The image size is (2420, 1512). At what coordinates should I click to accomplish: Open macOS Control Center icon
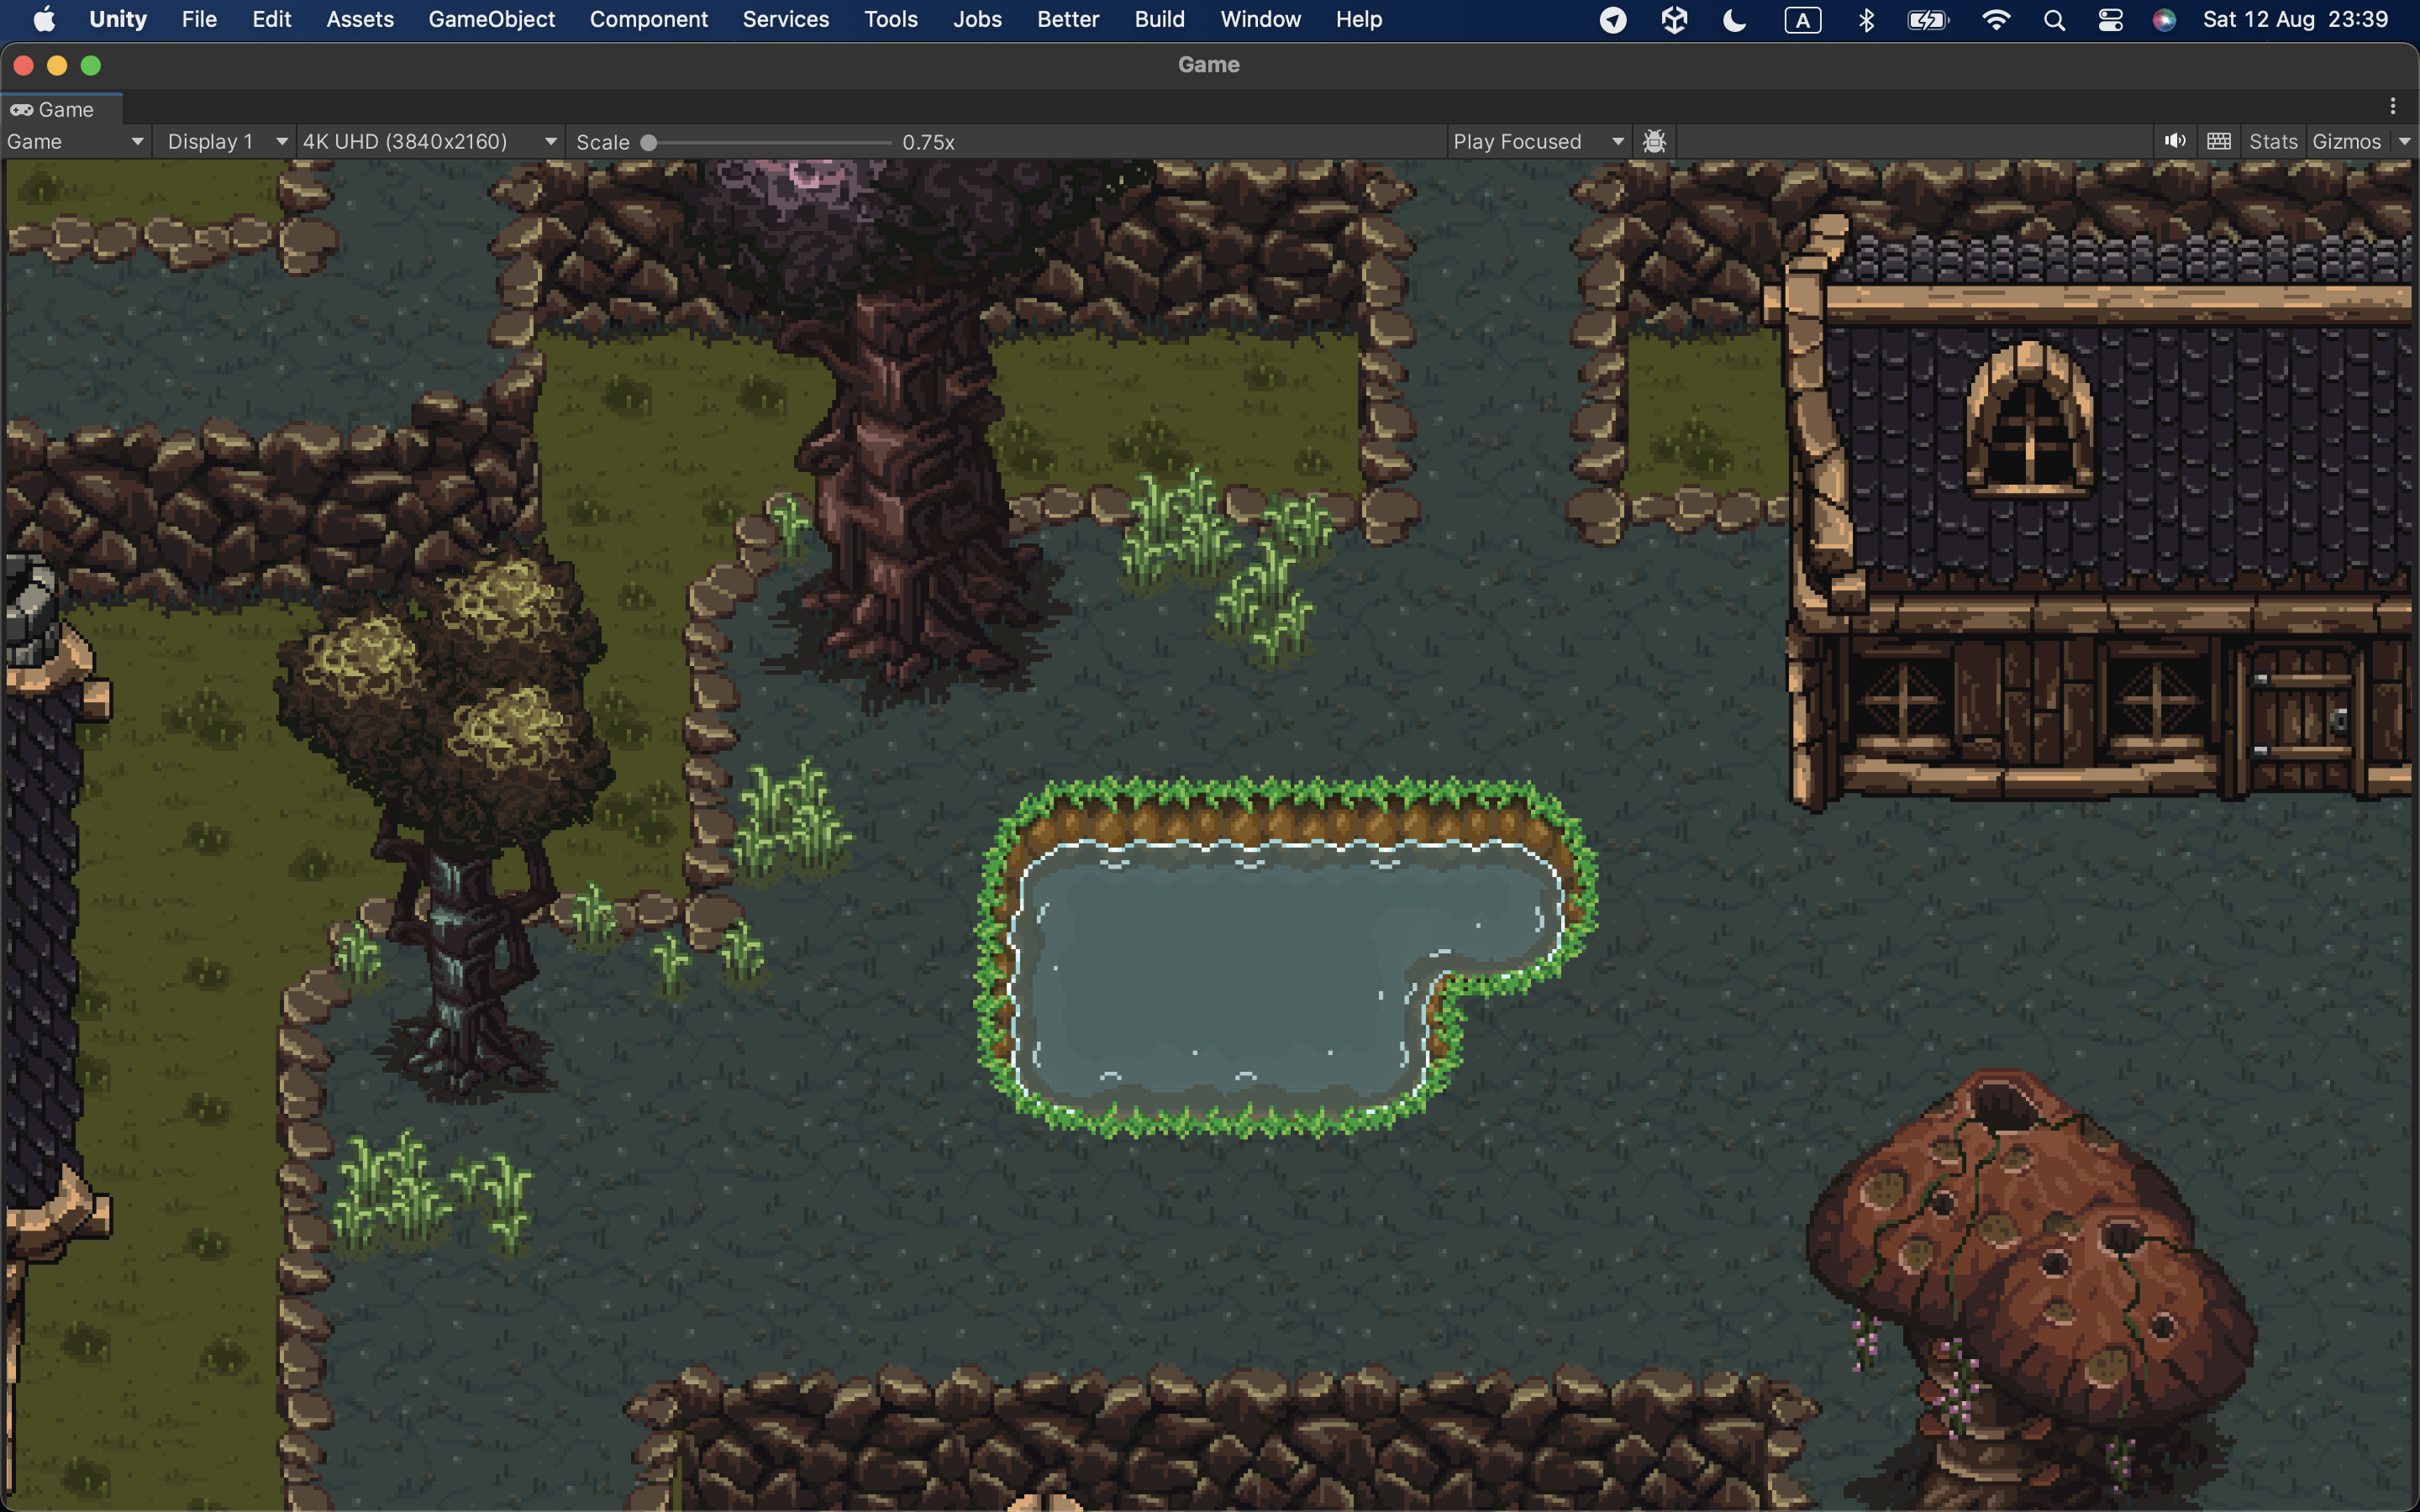click(x=2110, y=20)
